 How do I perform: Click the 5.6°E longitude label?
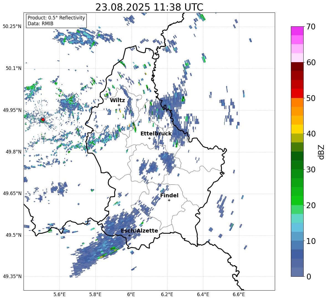pos(60,294)
